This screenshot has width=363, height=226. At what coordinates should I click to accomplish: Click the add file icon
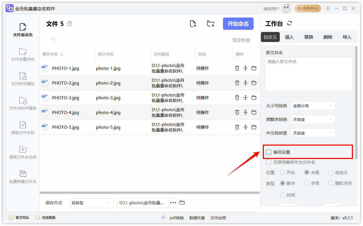pyautogui.click(x=193, y=24)
